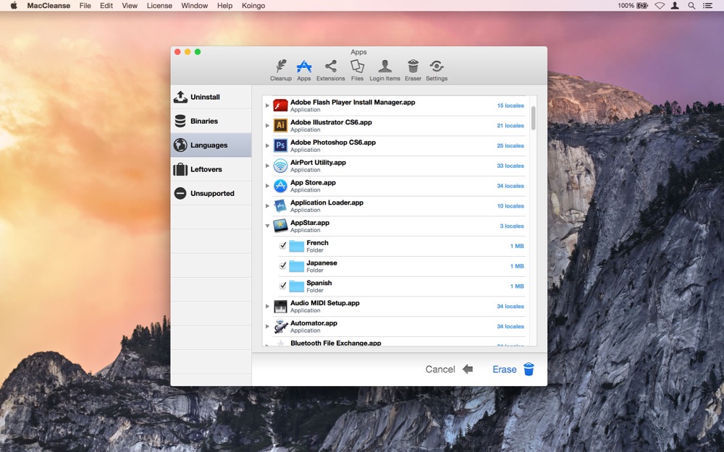Click the Languages globe icon
The width and height of the screenshot is (724, 452).
(180, 145)
